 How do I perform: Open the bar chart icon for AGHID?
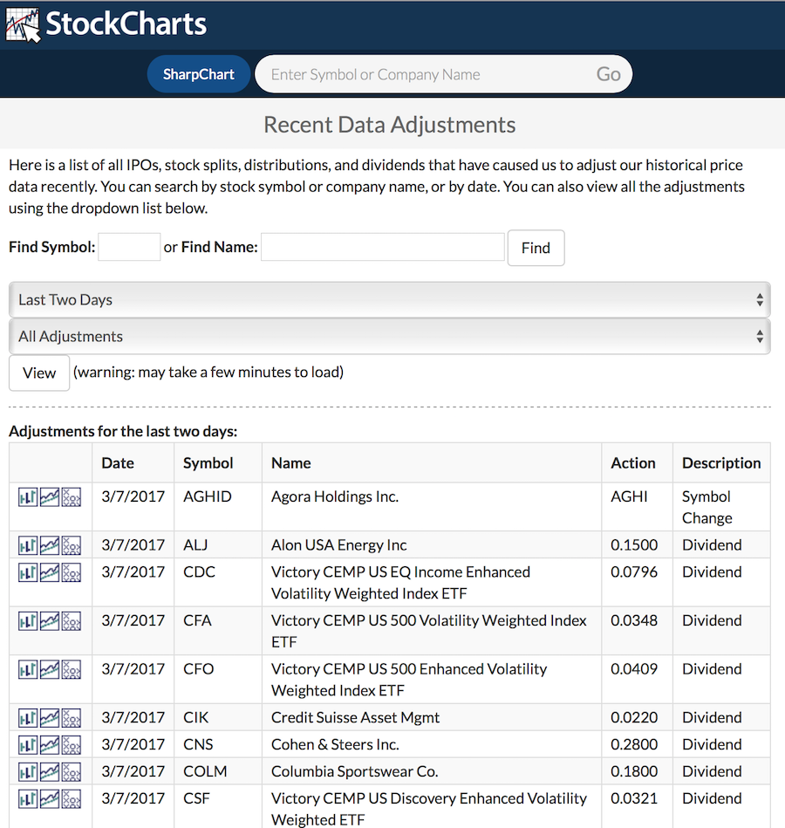point(27,496)
